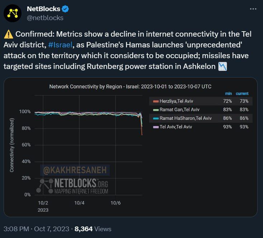Sort legend by the current column header

(x=242, y=94)
